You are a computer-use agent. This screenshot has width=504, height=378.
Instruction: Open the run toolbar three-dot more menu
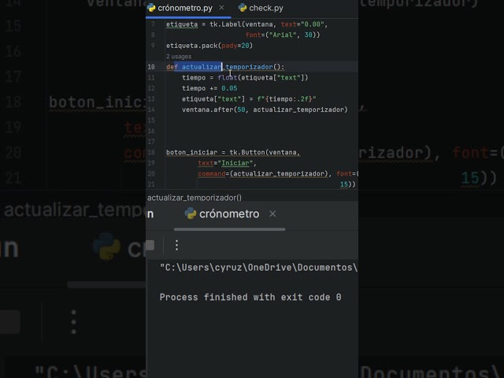[176, 245]
